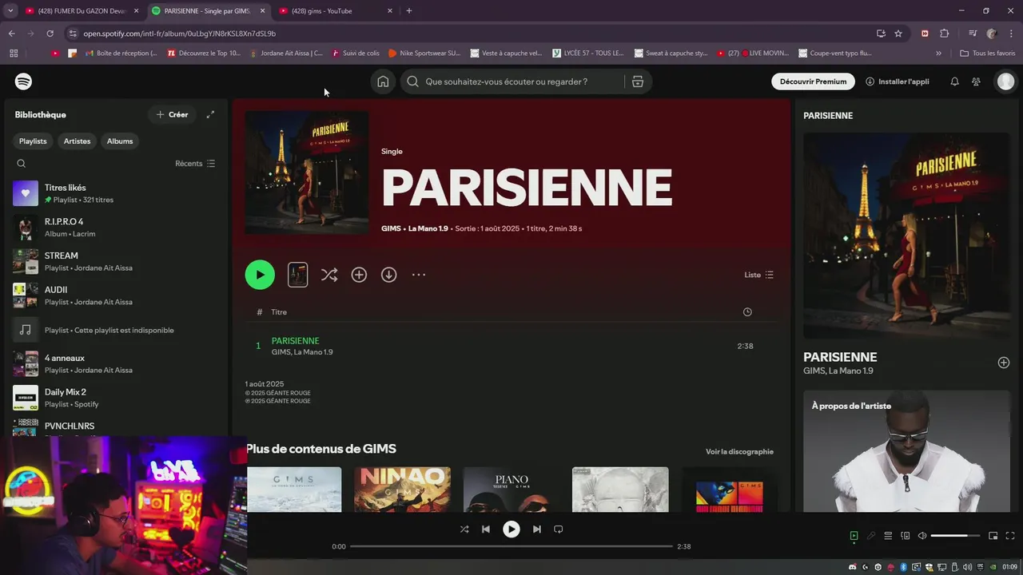Change the Liste view mode

coord(758,275)
